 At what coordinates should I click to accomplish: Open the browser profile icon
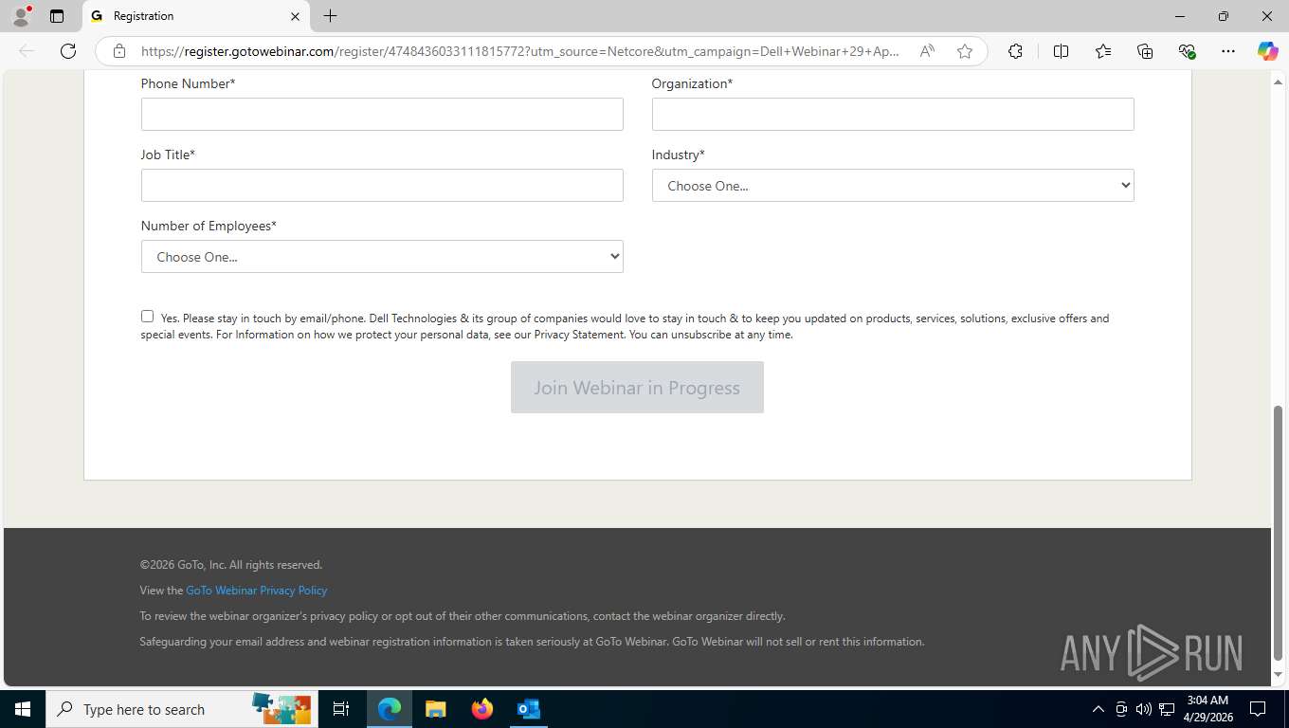[21, 16]
